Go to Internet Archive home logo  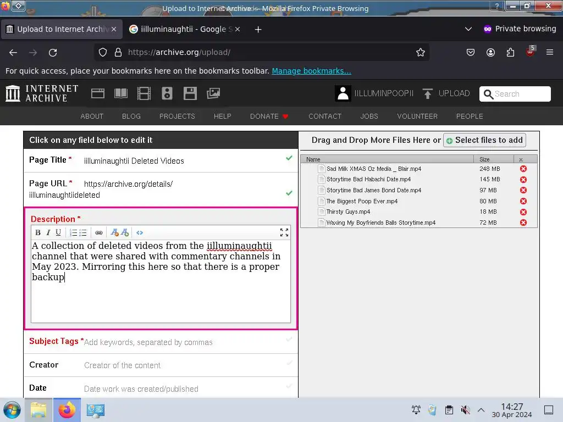tap(42, 93)
